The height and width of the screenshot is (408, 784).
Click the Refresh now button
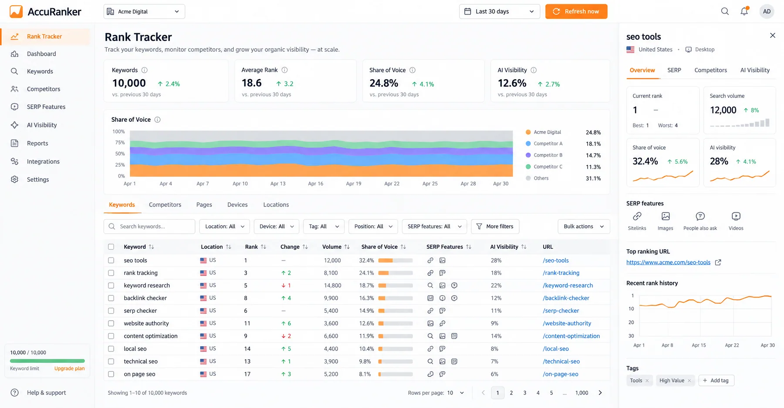(576, 12)
